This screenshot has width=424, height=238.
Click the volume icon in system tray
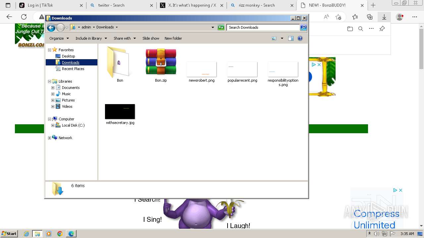click(377, 234)
